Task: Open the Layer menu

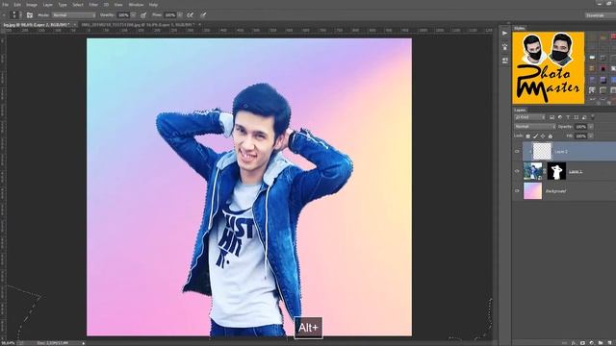Action: tap(47, 5)
